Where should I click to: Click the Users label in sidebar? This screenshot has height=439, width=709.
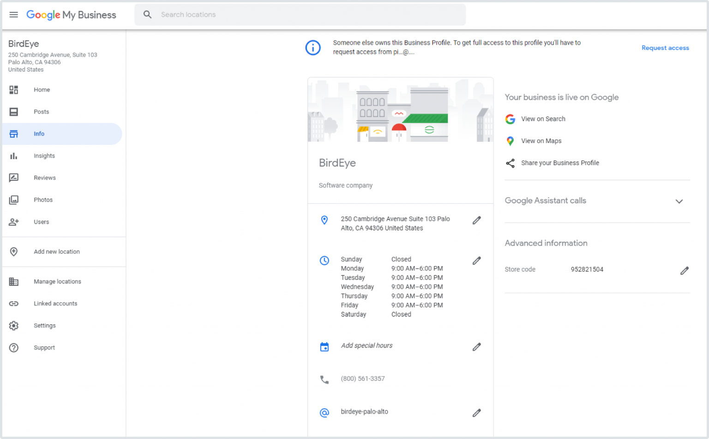pyautogui.click(x=41, y=222)
